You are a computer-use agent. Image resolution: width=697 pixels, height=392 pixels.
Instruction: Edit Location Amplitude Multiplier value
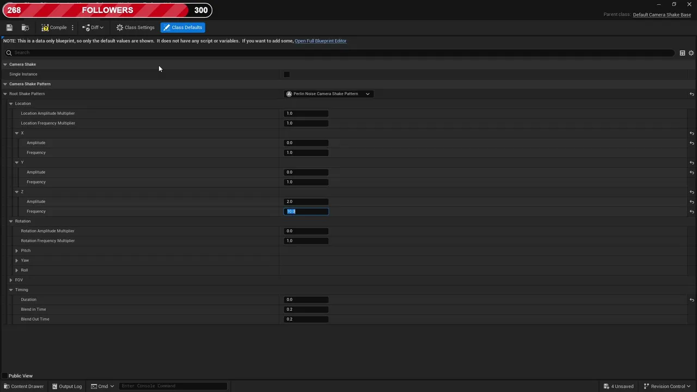point(306,113)
